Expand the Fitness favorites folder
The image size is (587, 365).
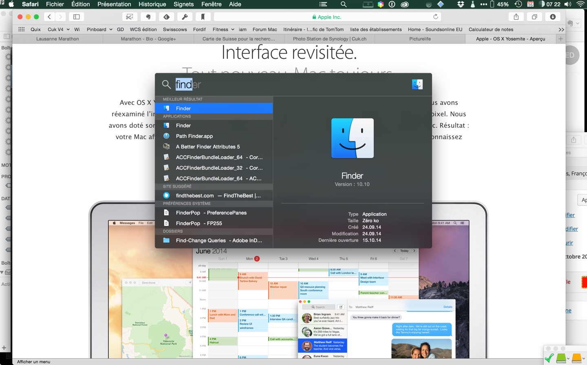point(223,29)
